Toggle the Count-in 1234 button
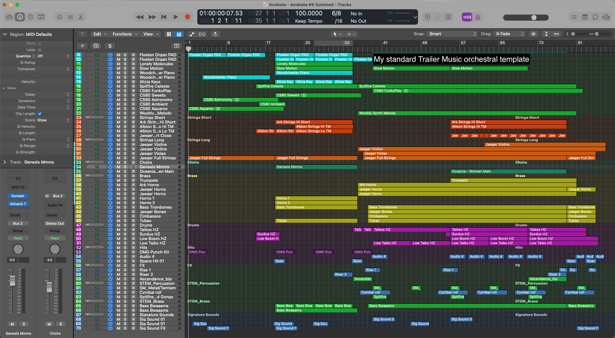615x338 pixels. click(467, 17)
